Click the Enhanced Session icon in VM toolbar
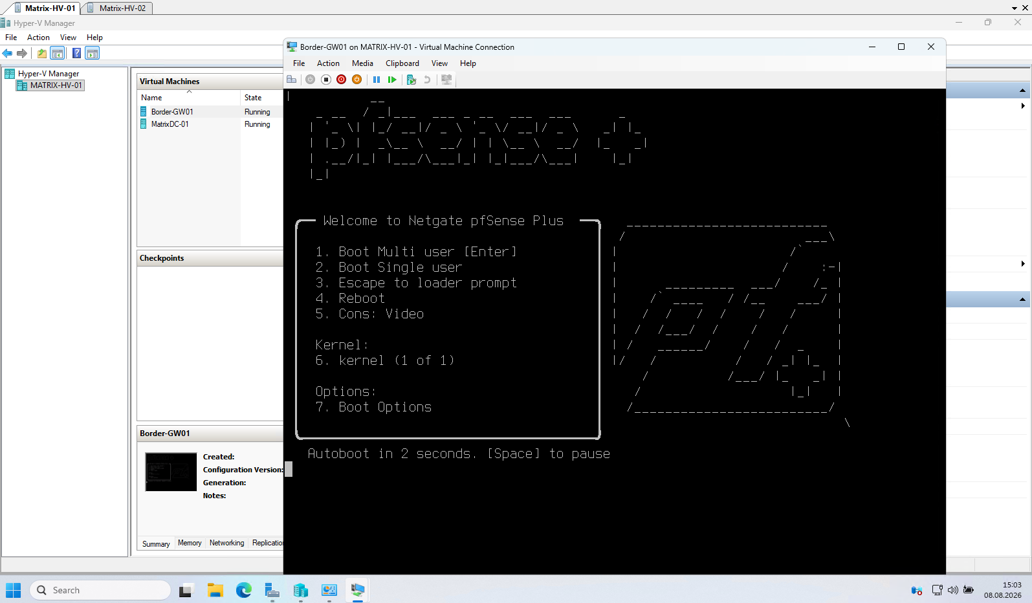The height and width of the screenshot is (603, 1032). click(x=446, y=80)
